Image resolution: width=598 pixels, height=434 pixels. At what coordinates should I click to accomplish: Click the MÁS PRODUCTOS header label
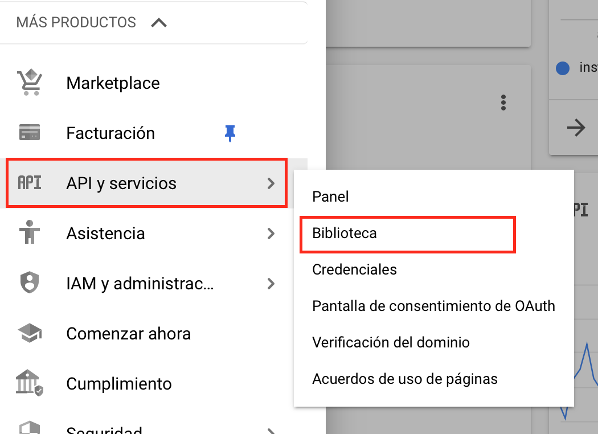pos(76,23)
